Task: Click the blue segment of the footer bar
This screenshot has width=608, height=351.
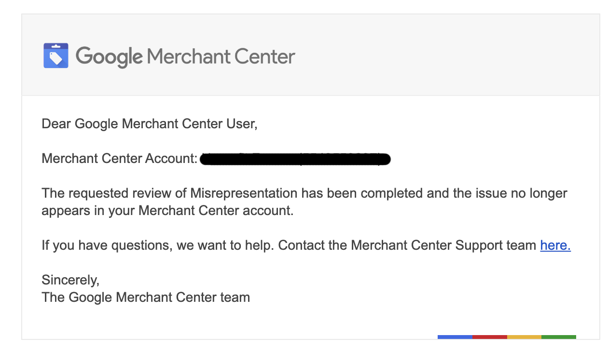Action: pyautogui.click(x=455, y=337)
